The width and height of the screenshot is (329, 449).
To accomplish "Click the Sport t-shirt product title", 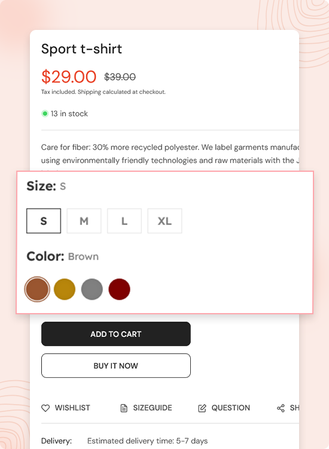I will 81,49.
